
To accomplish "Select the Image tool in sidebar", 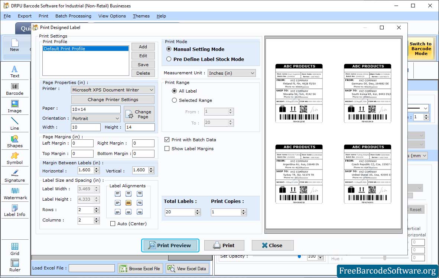I will point(14,107).
